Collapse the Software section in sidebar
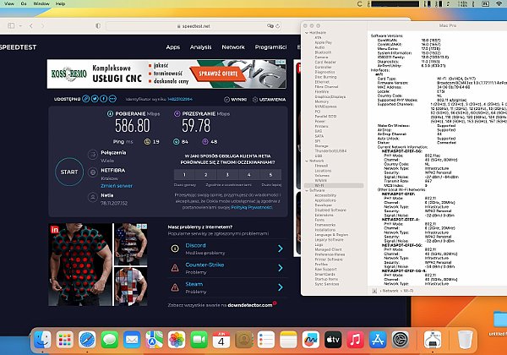 pos(307,191)
